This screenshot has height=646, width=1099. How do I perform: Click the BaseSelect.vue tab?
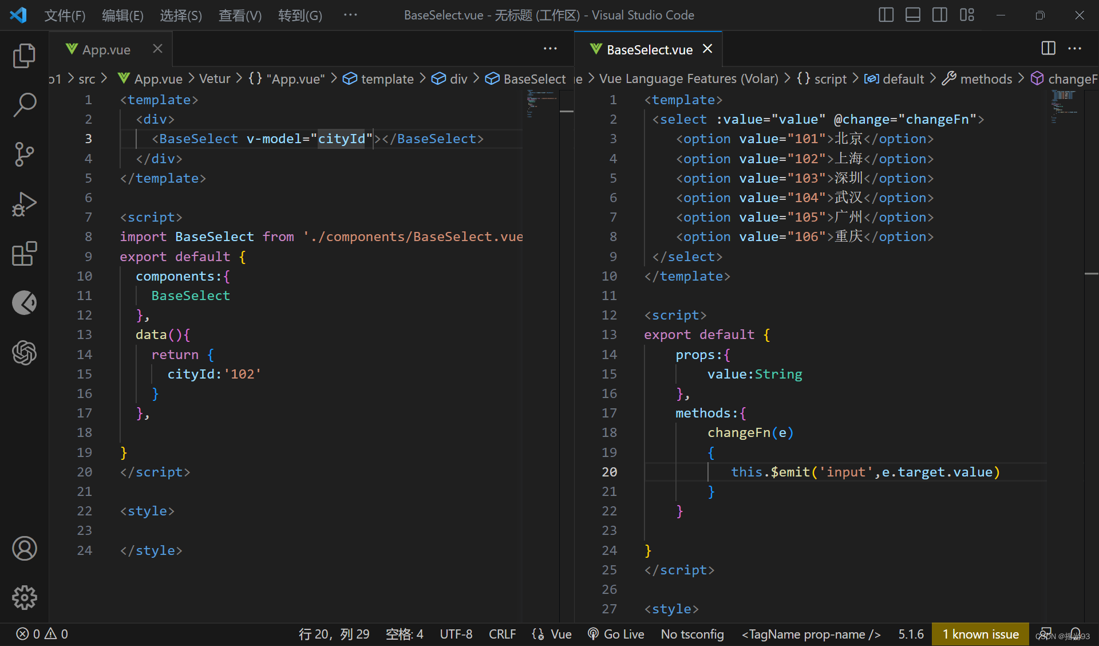point(649,49)
